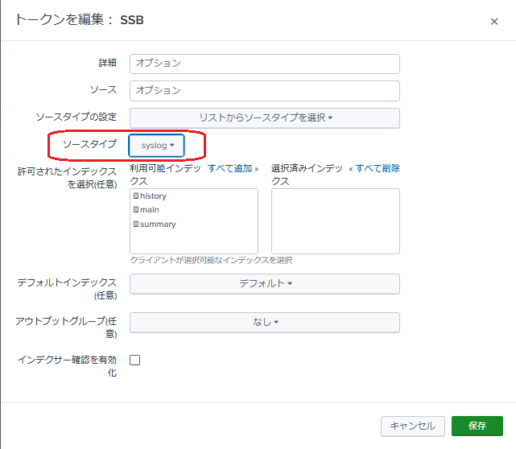
Task: Click the double arrow before すべて削除
Action: coord(351,170)
